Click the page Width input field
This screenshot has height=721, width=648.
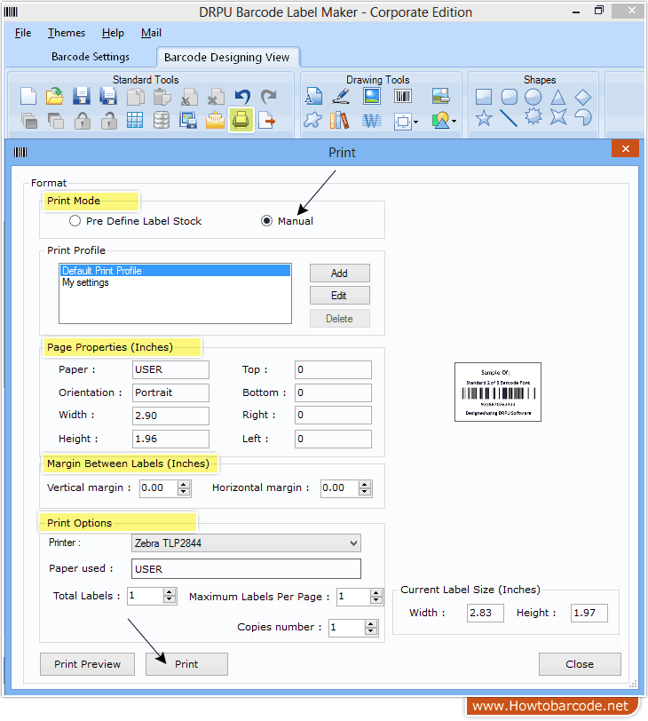point(170,415)
